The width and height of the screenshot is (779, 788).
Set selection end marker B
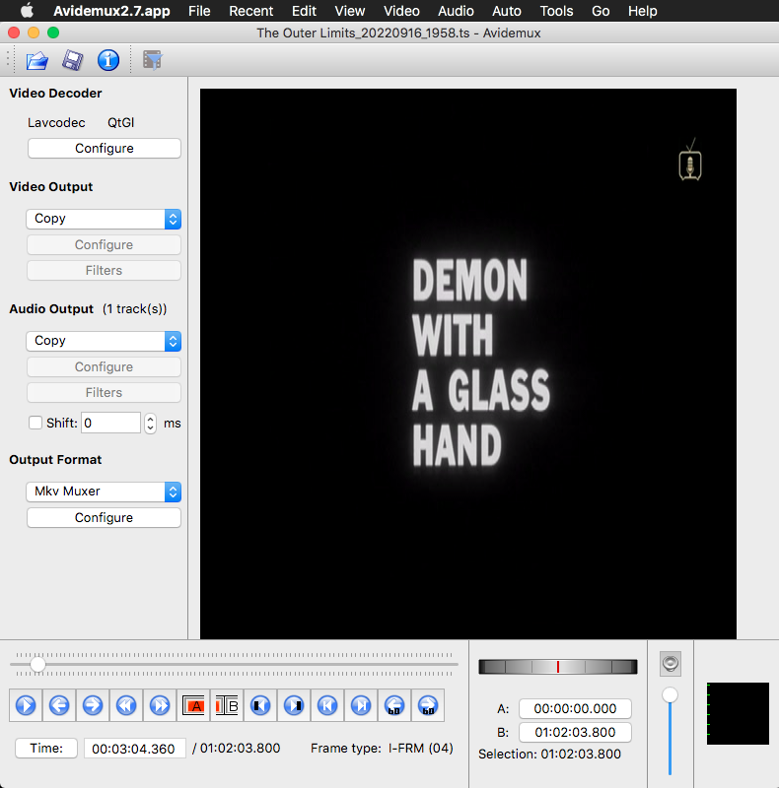[x=227, y=705]
